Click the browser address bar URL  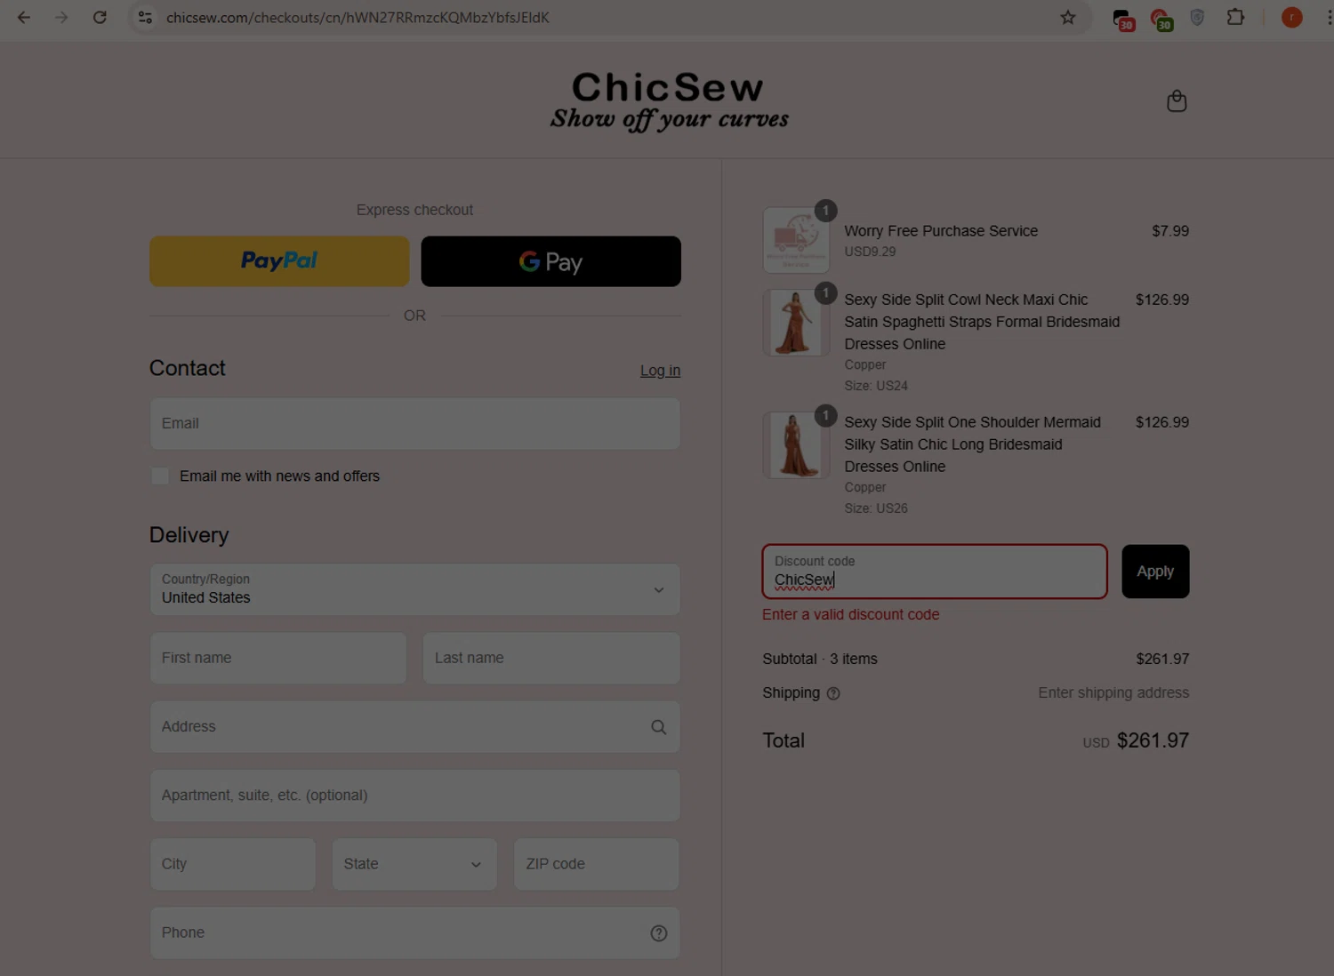[358, 17]
